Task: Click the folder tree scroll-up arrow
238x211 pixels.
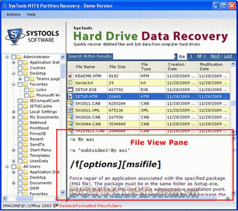Action: coord(63,57)
